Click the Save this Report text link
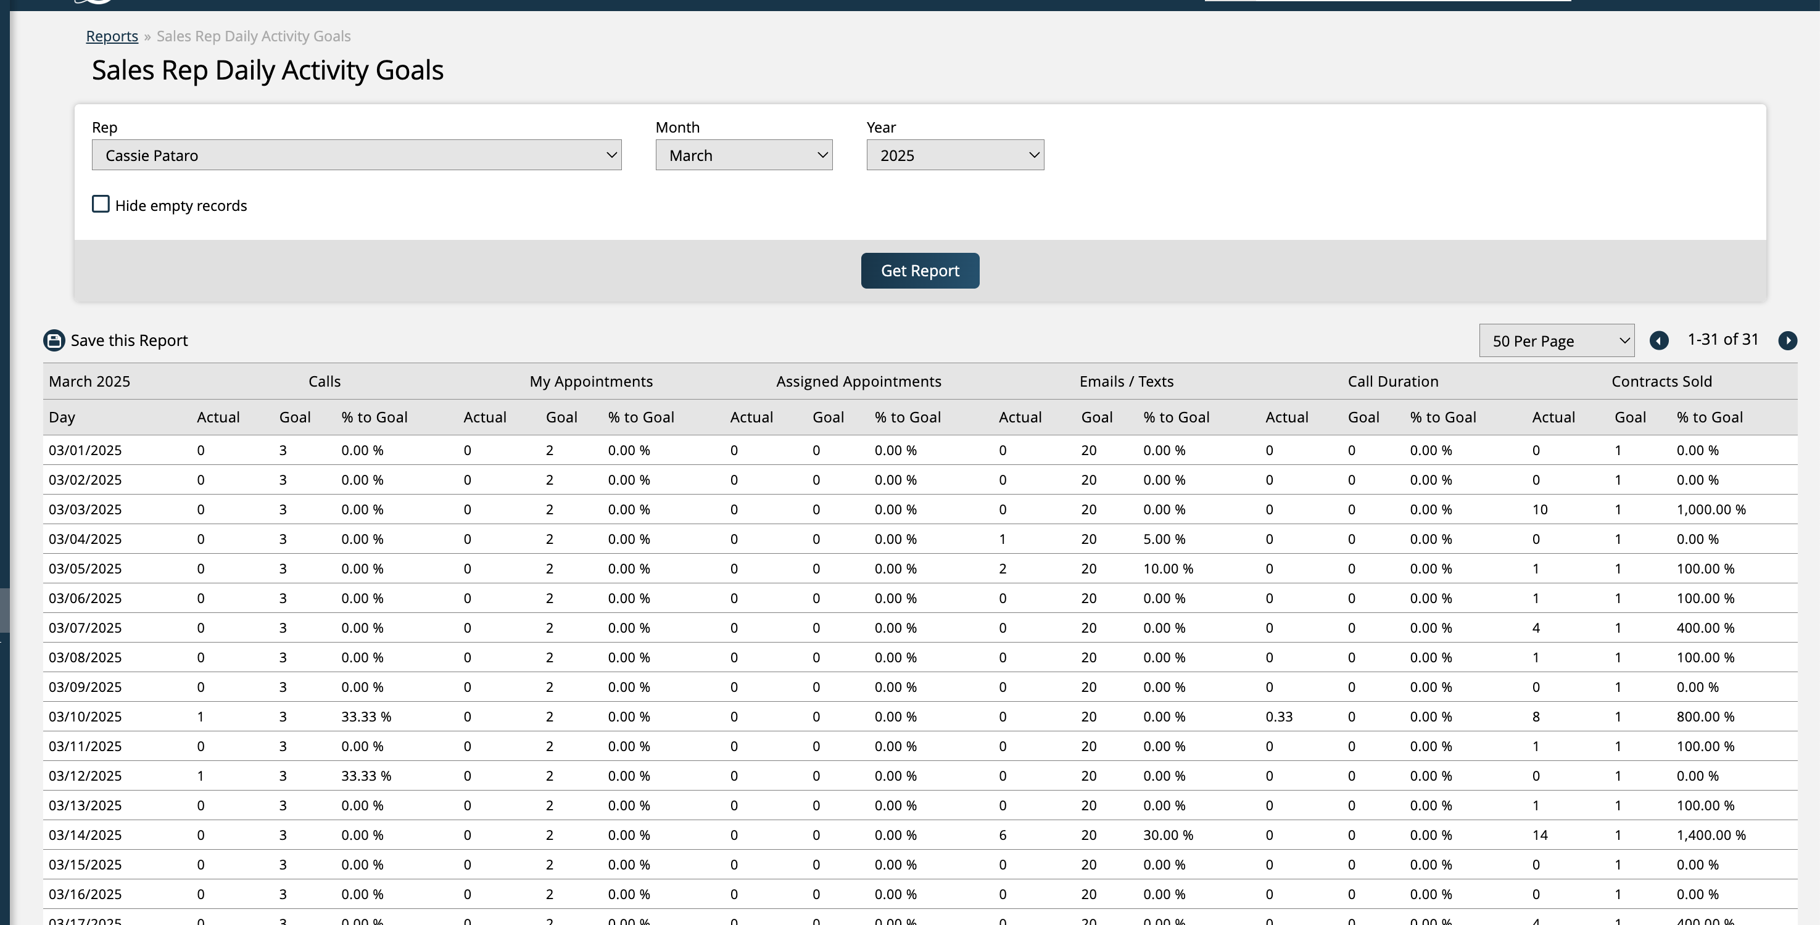This screenshot has width=1820, height=925. (130, 340)
